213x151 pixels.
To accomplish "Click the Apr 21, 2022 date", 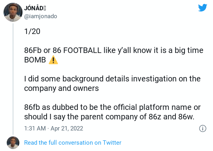I will pyautogui.click(x=67, y=128).
